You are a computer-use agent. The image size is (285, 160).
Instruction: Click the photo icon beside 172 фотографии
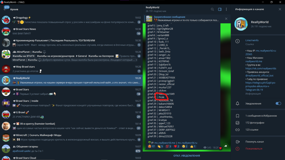[237, 123]
